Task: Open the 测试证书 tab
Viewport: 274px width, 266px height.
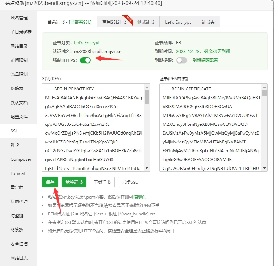Action: 146,22
